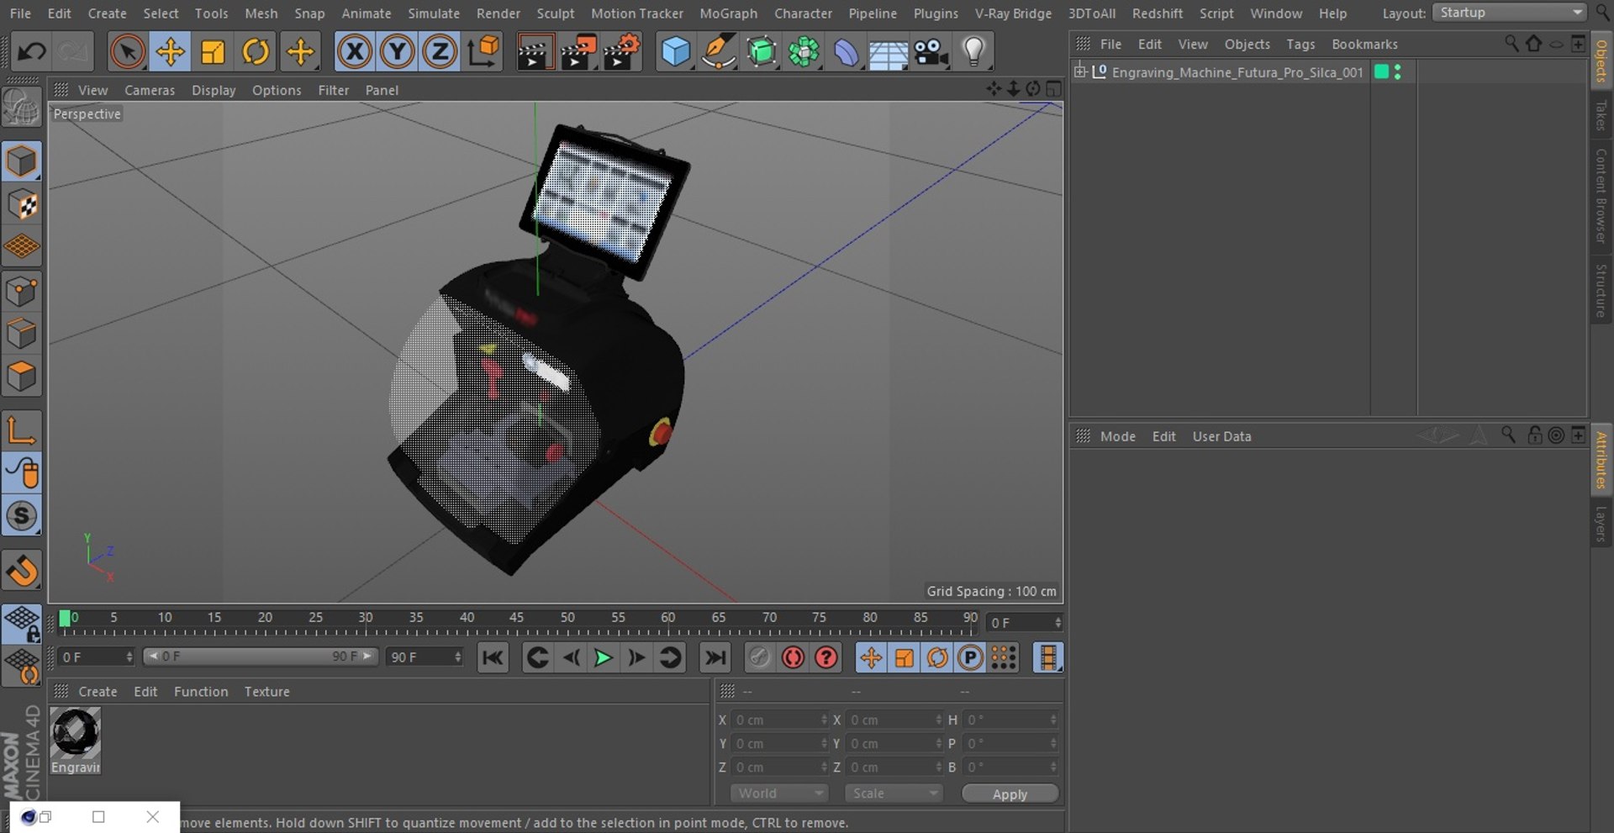1614x833 pixels.
Task: Click the Undo arrow icon
Action: tap(31, 52)
